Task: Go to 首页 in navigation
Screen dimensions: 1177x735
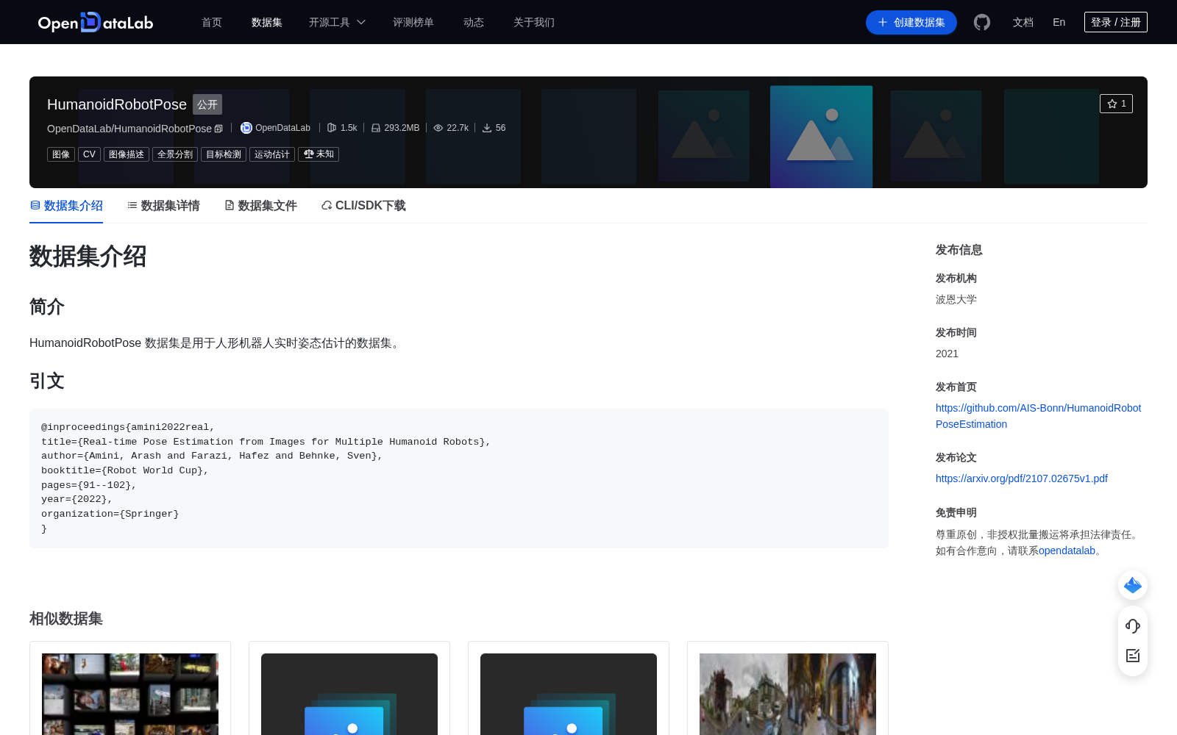Action: click(212, 22)
